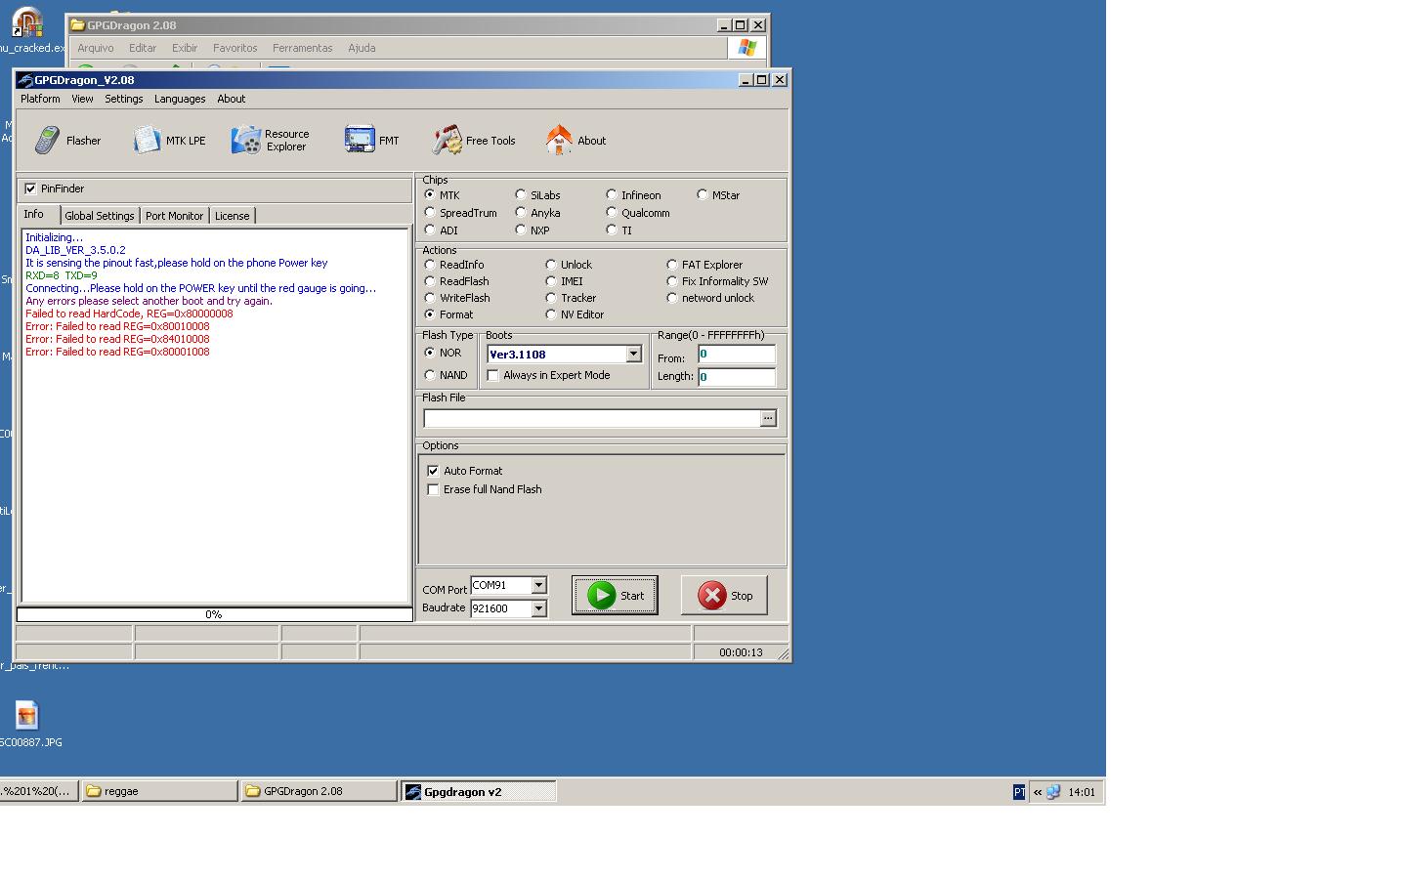The width and height of the screenshot is (1407, 879).
Task: Open Ferramentas menu in explorer window
Action: 303,48
